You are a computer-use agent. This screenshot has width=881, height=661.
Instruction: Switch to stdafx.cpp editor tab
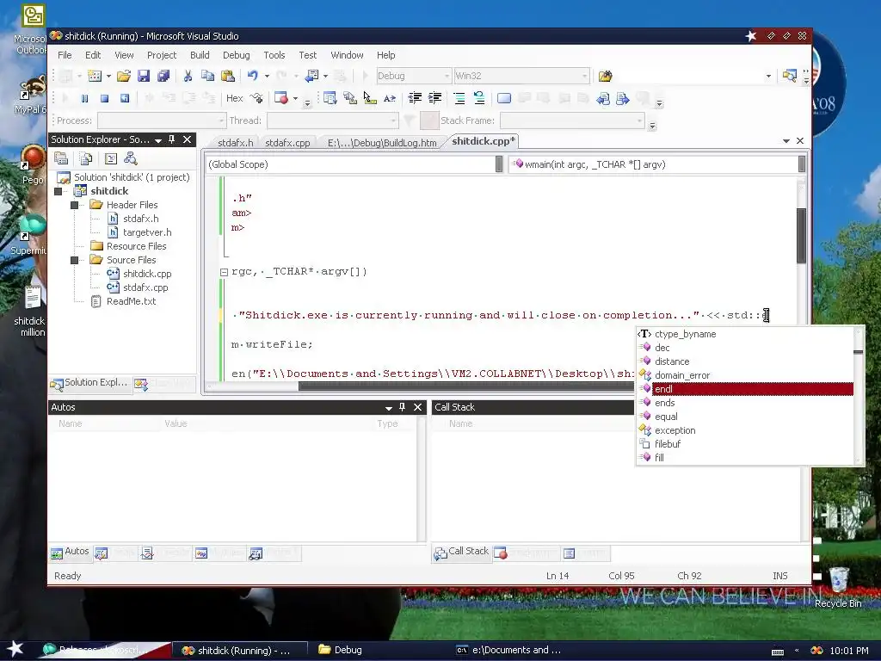[287, 143]
